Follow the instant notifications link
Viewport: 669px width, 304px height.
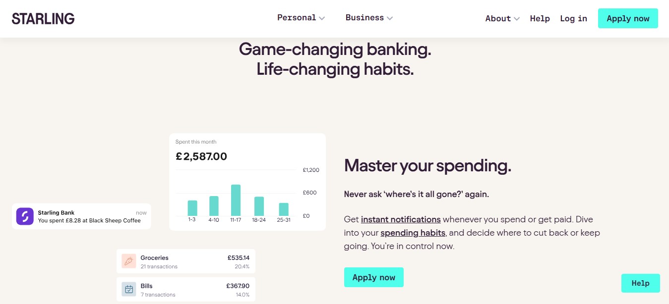tap(401, 219)
